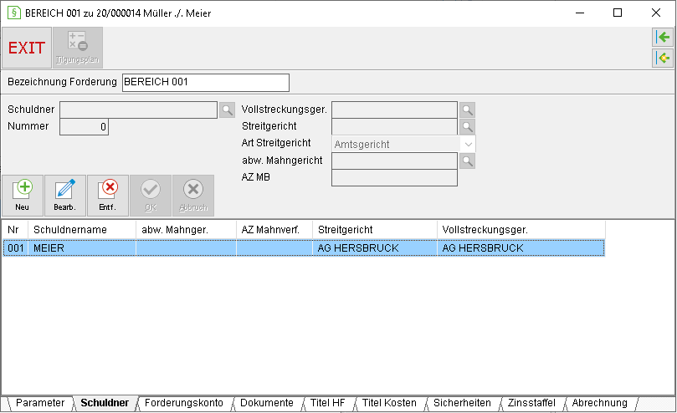Click the green arrow back icon
The image size is (677, 413).
[663, 38]
